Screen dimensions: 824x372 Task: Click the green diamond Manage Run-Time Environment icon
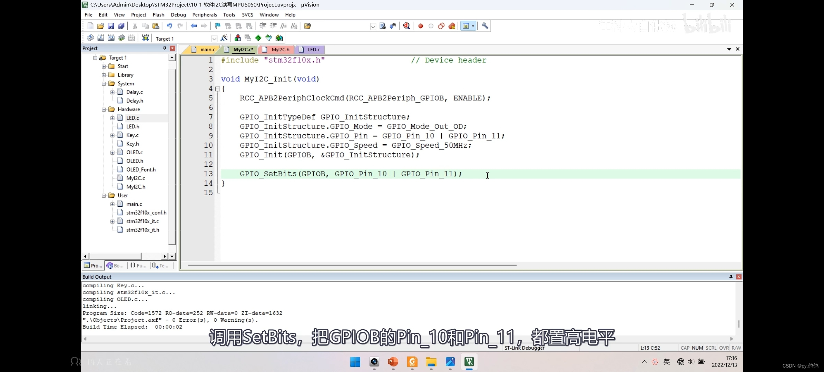pos(258,38)
